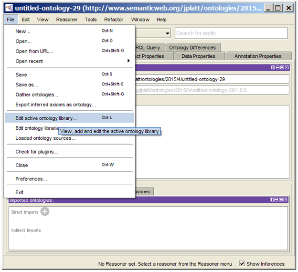Screen dimensions: 298x272
Task: Click the Search for entity field
Action: pyautogui.click(x=231, y=33)
